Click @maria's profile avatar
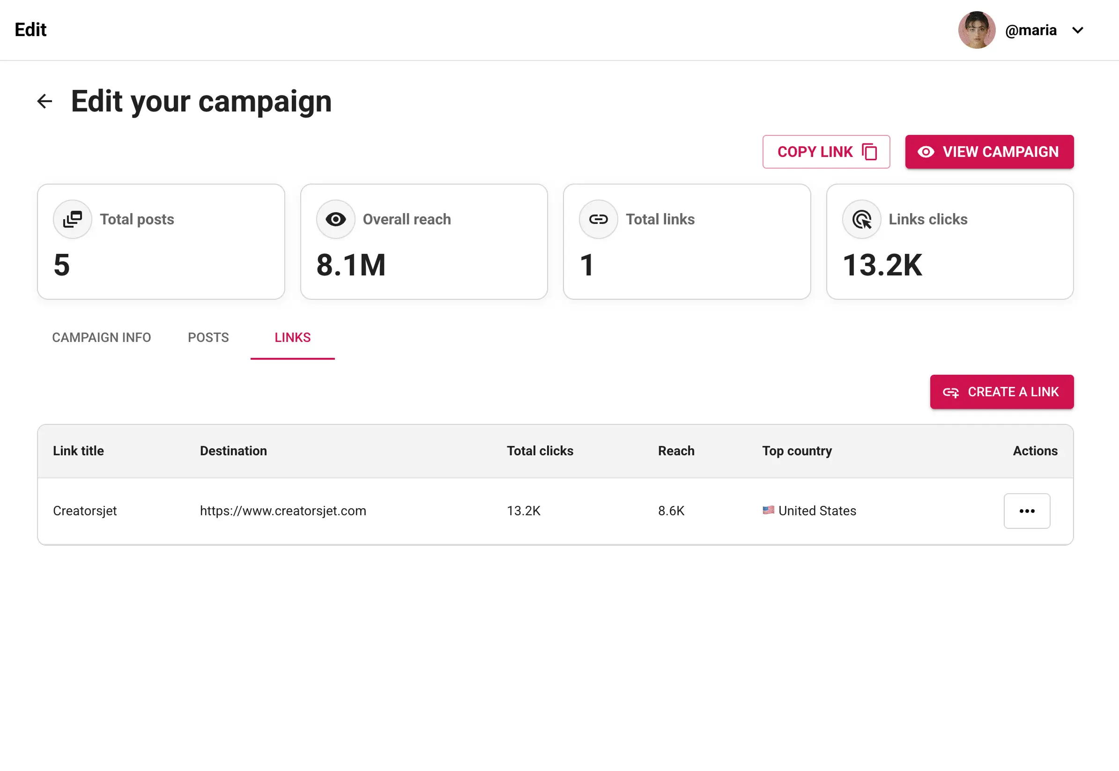 [977, 30]
